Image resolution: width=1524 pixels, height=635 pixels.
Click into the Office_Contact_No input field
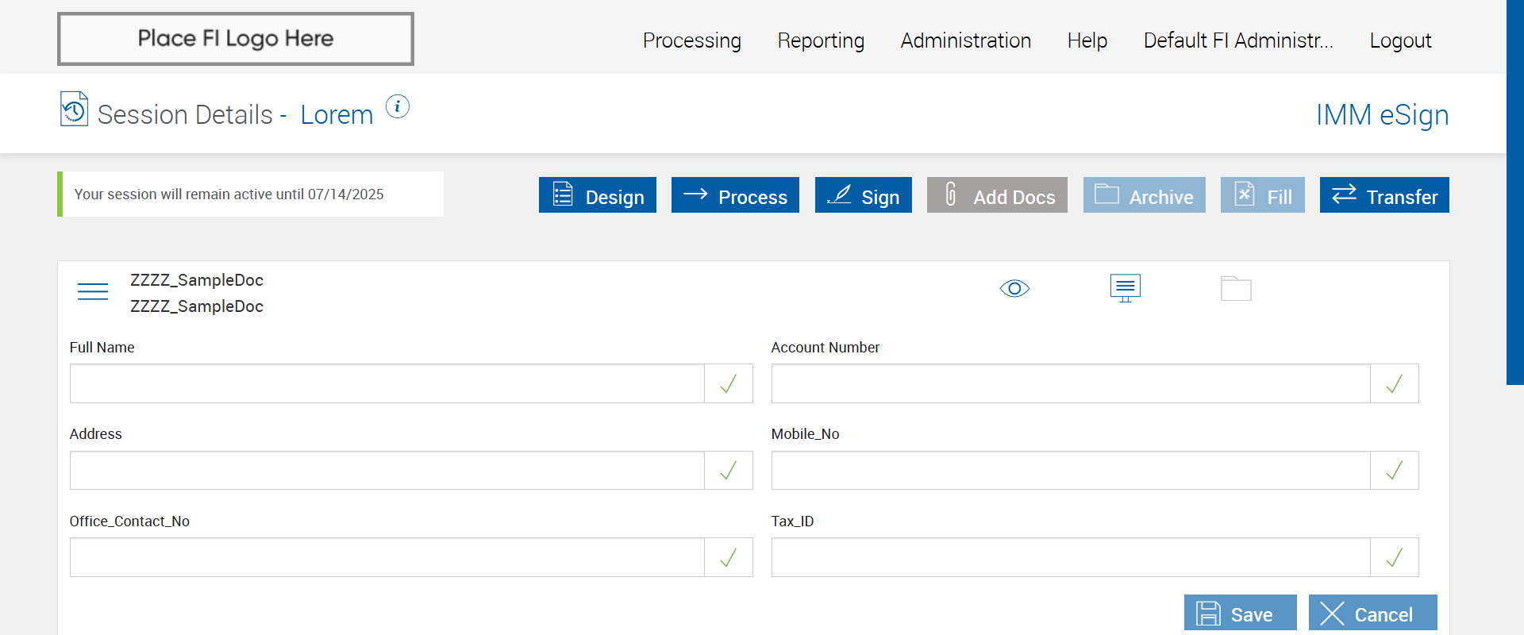pyautogui.click(x=387, y=558)
